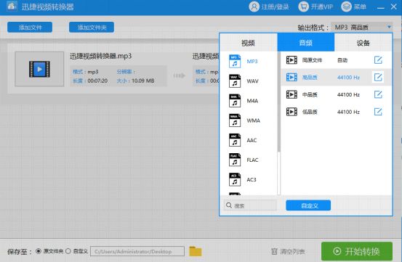Click the shopping cart icon for 开通VIP

pyautogui.click(x=304, y=7)
